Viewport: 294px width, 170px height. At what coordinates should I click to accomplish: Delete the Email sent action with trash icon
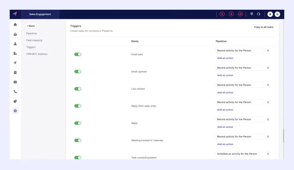click(268, 50)
